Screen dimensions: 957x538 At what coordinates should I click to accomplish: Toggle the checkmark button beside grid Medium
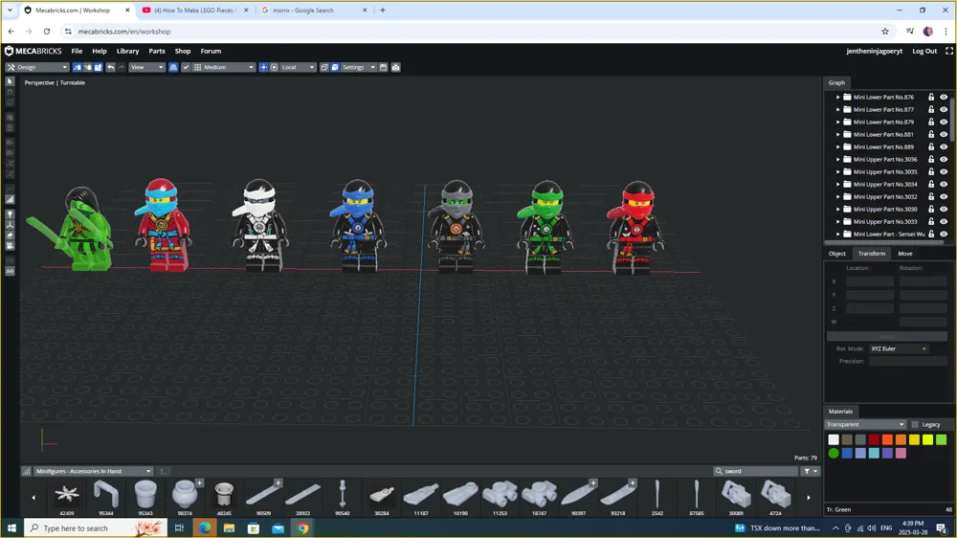point(186,67)
